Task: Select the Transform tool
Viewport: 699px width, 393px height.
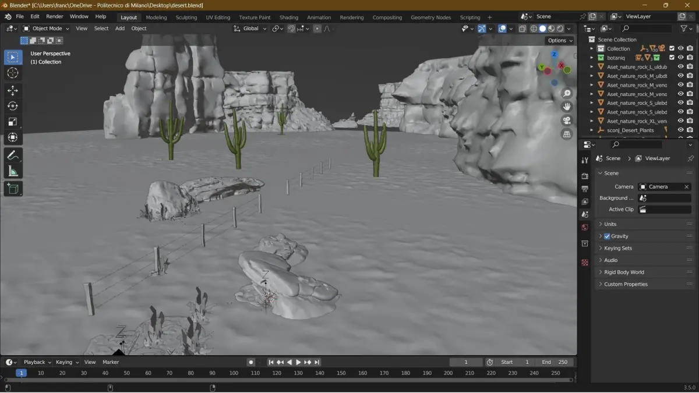Action: coord(13,137)
